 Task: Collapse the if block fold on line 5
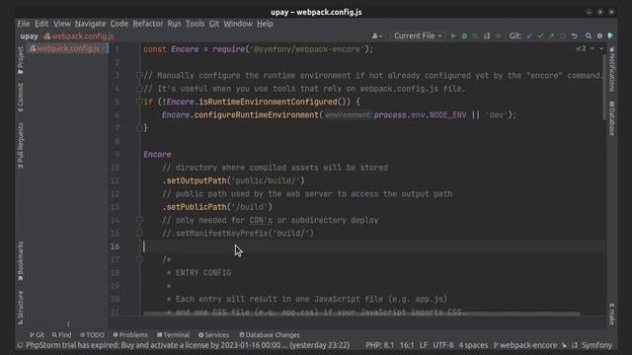click(139, 102)
